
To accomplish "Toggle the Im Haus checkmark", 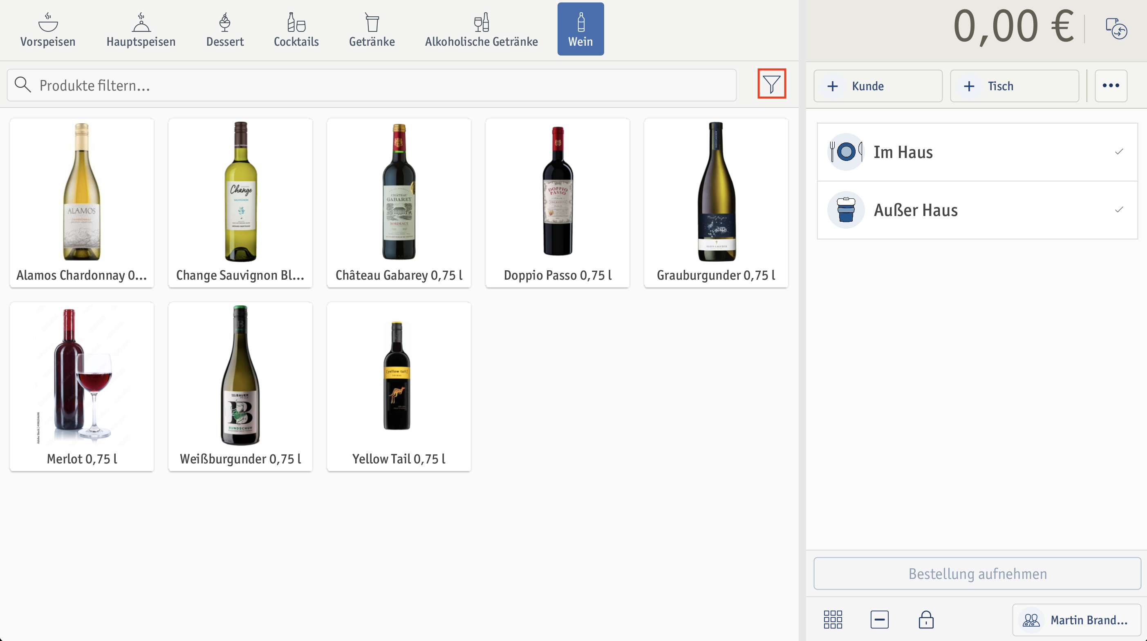I will pos(1119,152).
